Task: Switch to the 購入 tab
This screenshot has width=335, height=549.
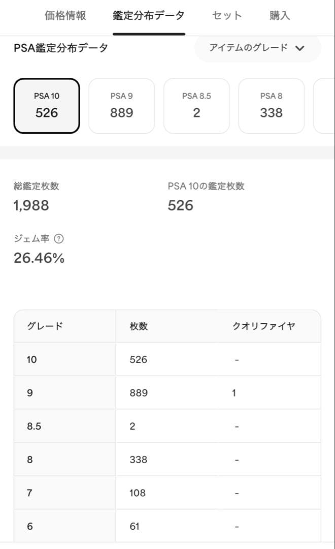Action: click(280, 16)
